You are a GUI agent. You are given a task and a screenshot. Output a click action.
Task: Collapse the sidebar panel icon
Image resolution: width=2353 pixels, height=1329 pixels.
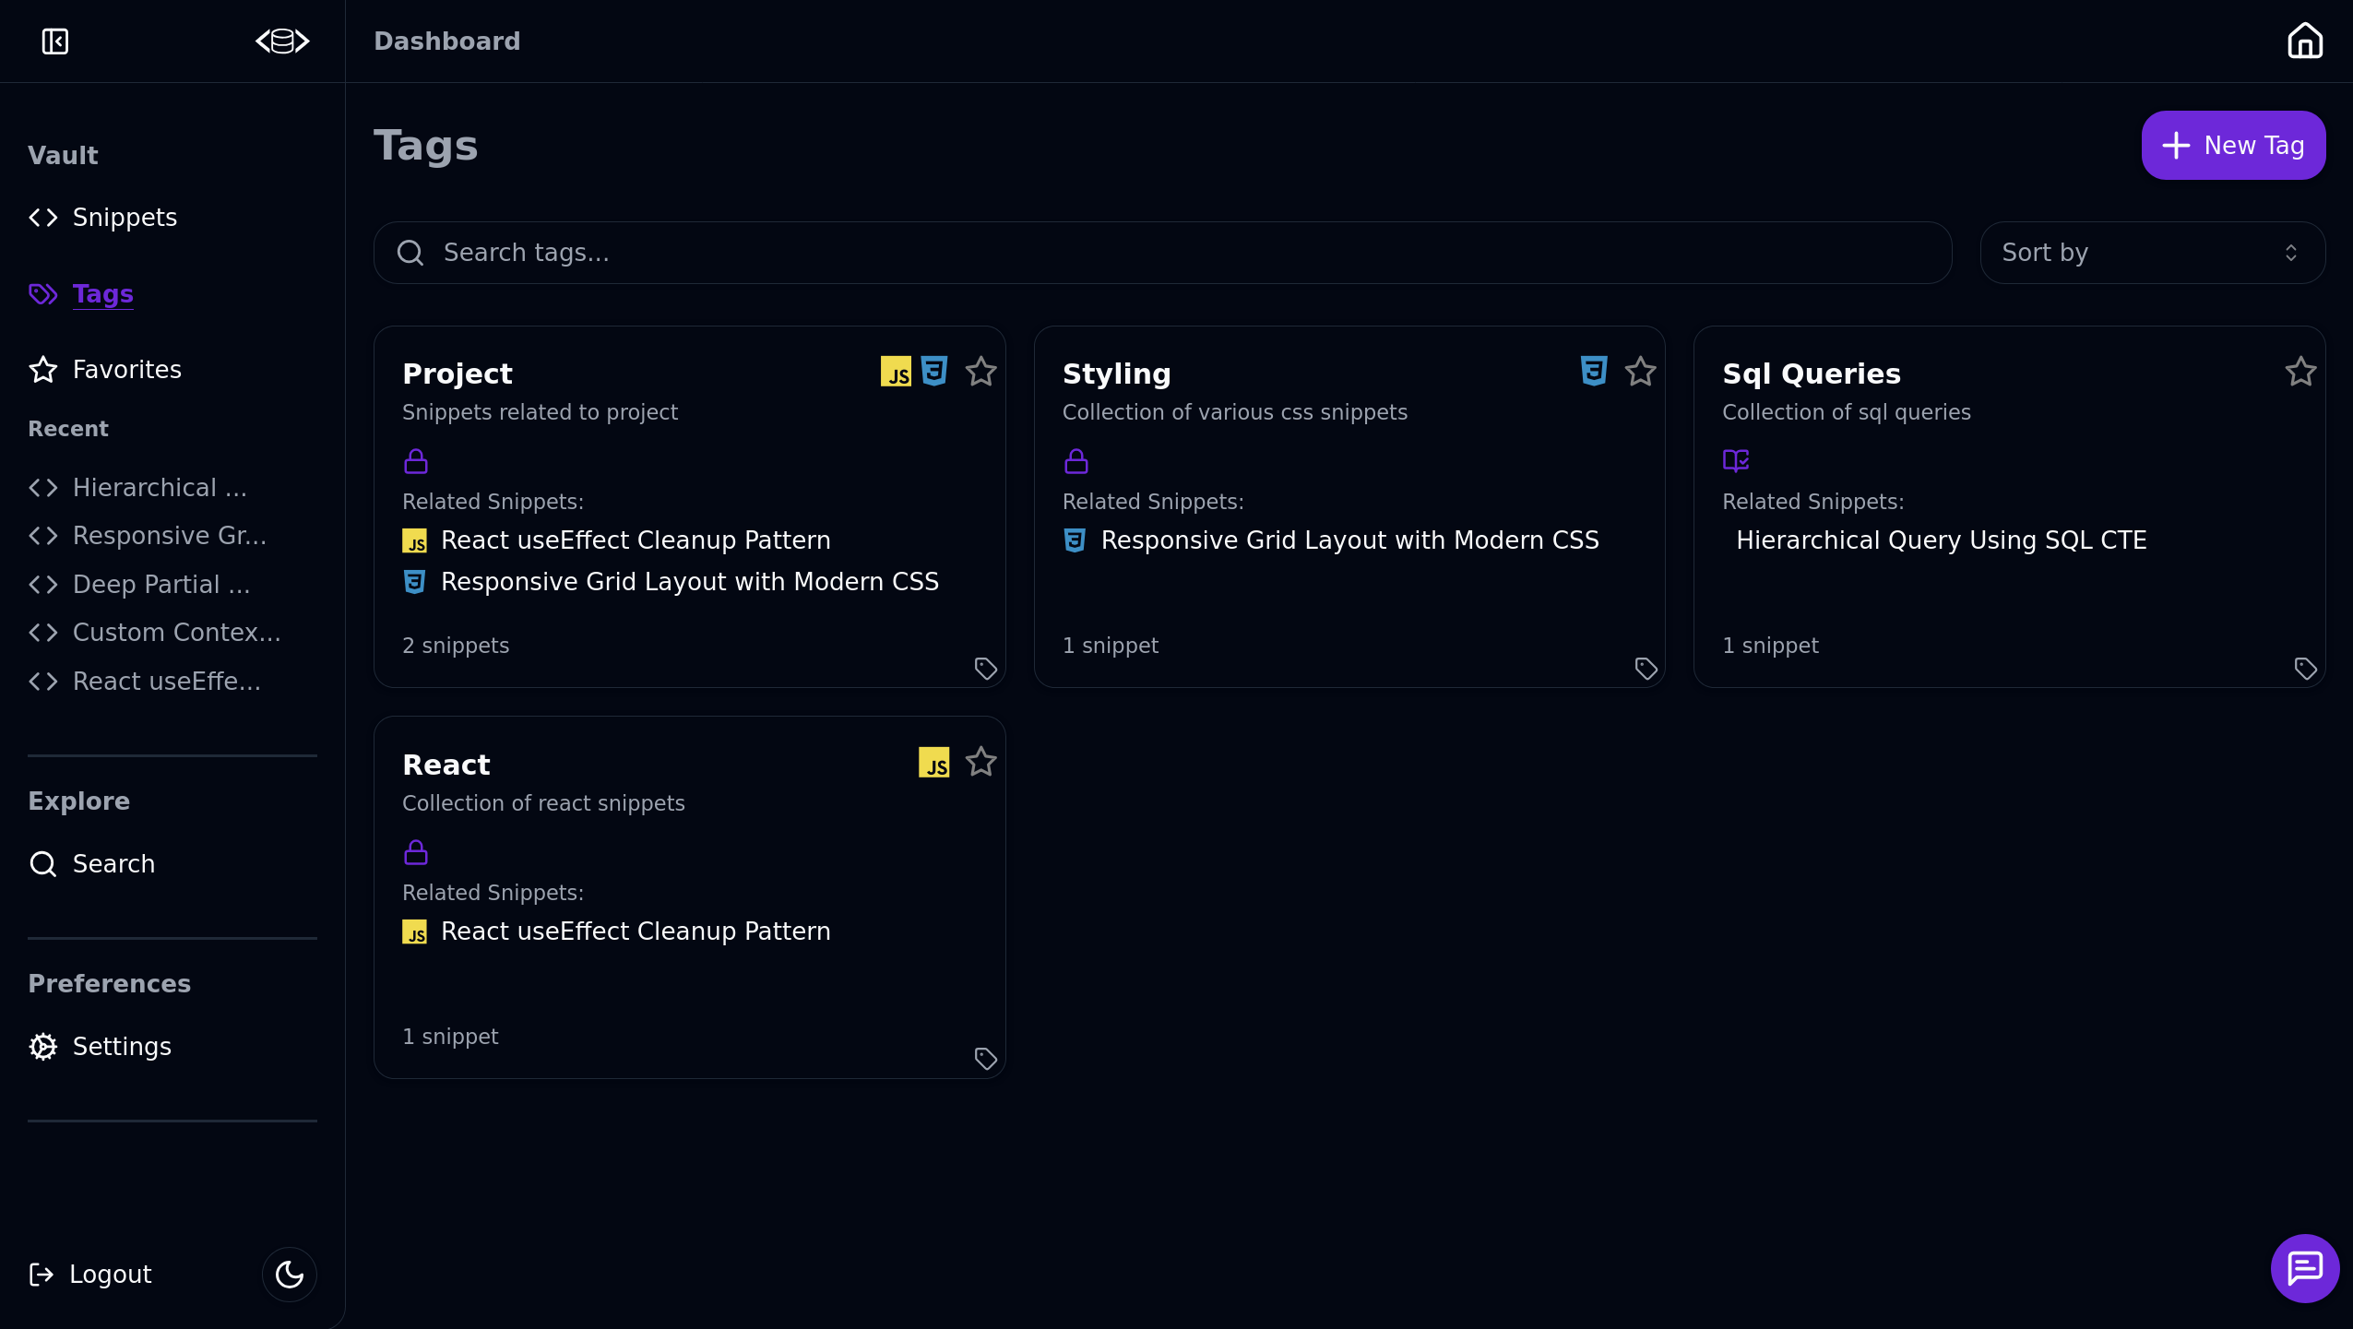[55, 42]
